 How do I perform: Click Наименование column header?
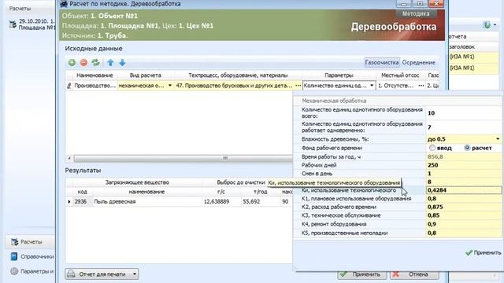click(x=94, y=75)
